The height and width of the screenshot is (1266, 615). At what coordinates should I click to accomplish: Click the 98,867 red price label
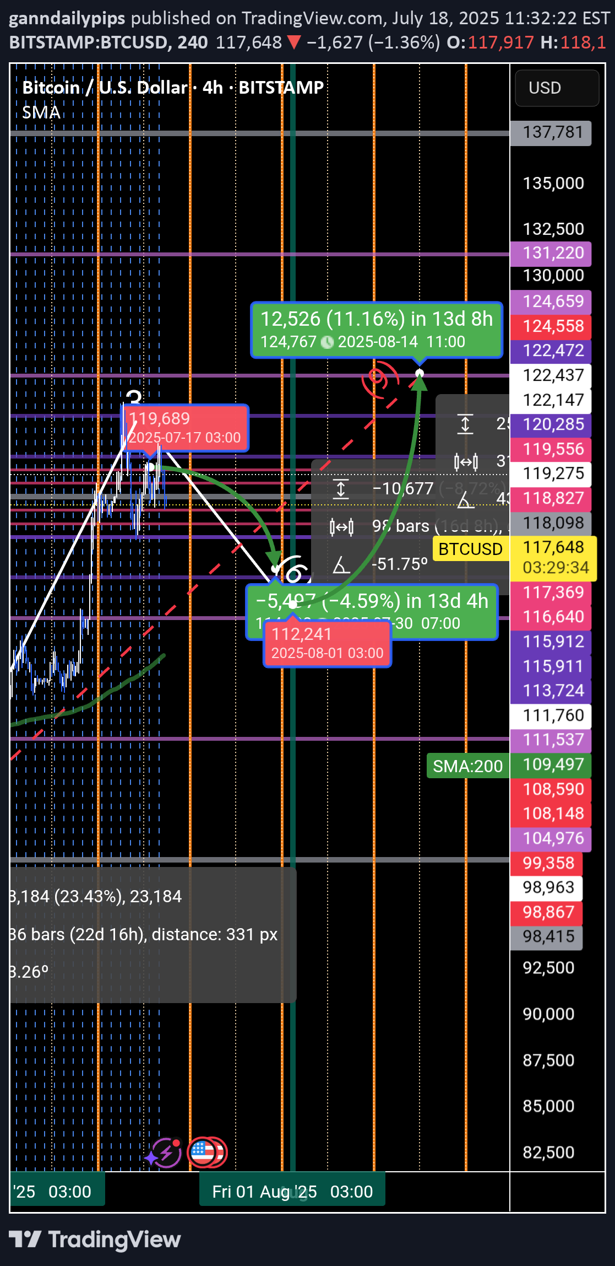[x=546, y=913]
